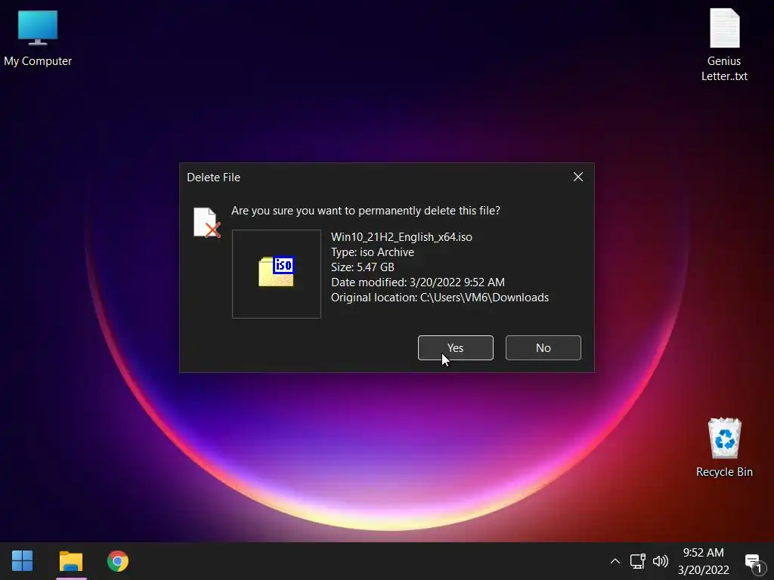Cancel deletion with the No button
The image size is (774, 580).
[543, 347]
